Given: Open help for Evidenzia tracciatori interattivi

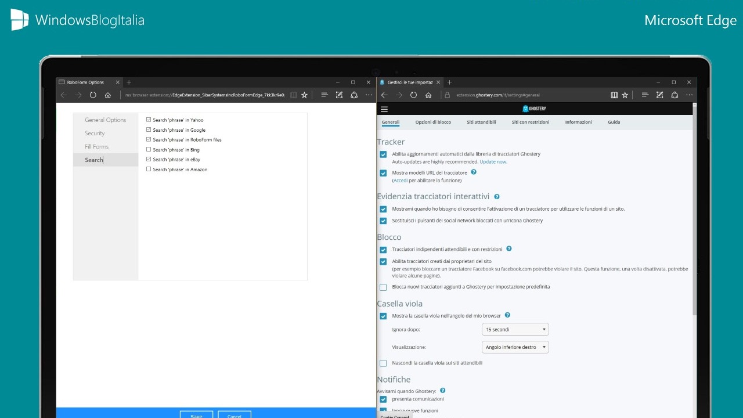Looking at the screenshot, I should pyautogui.click(x=497, y=197).
